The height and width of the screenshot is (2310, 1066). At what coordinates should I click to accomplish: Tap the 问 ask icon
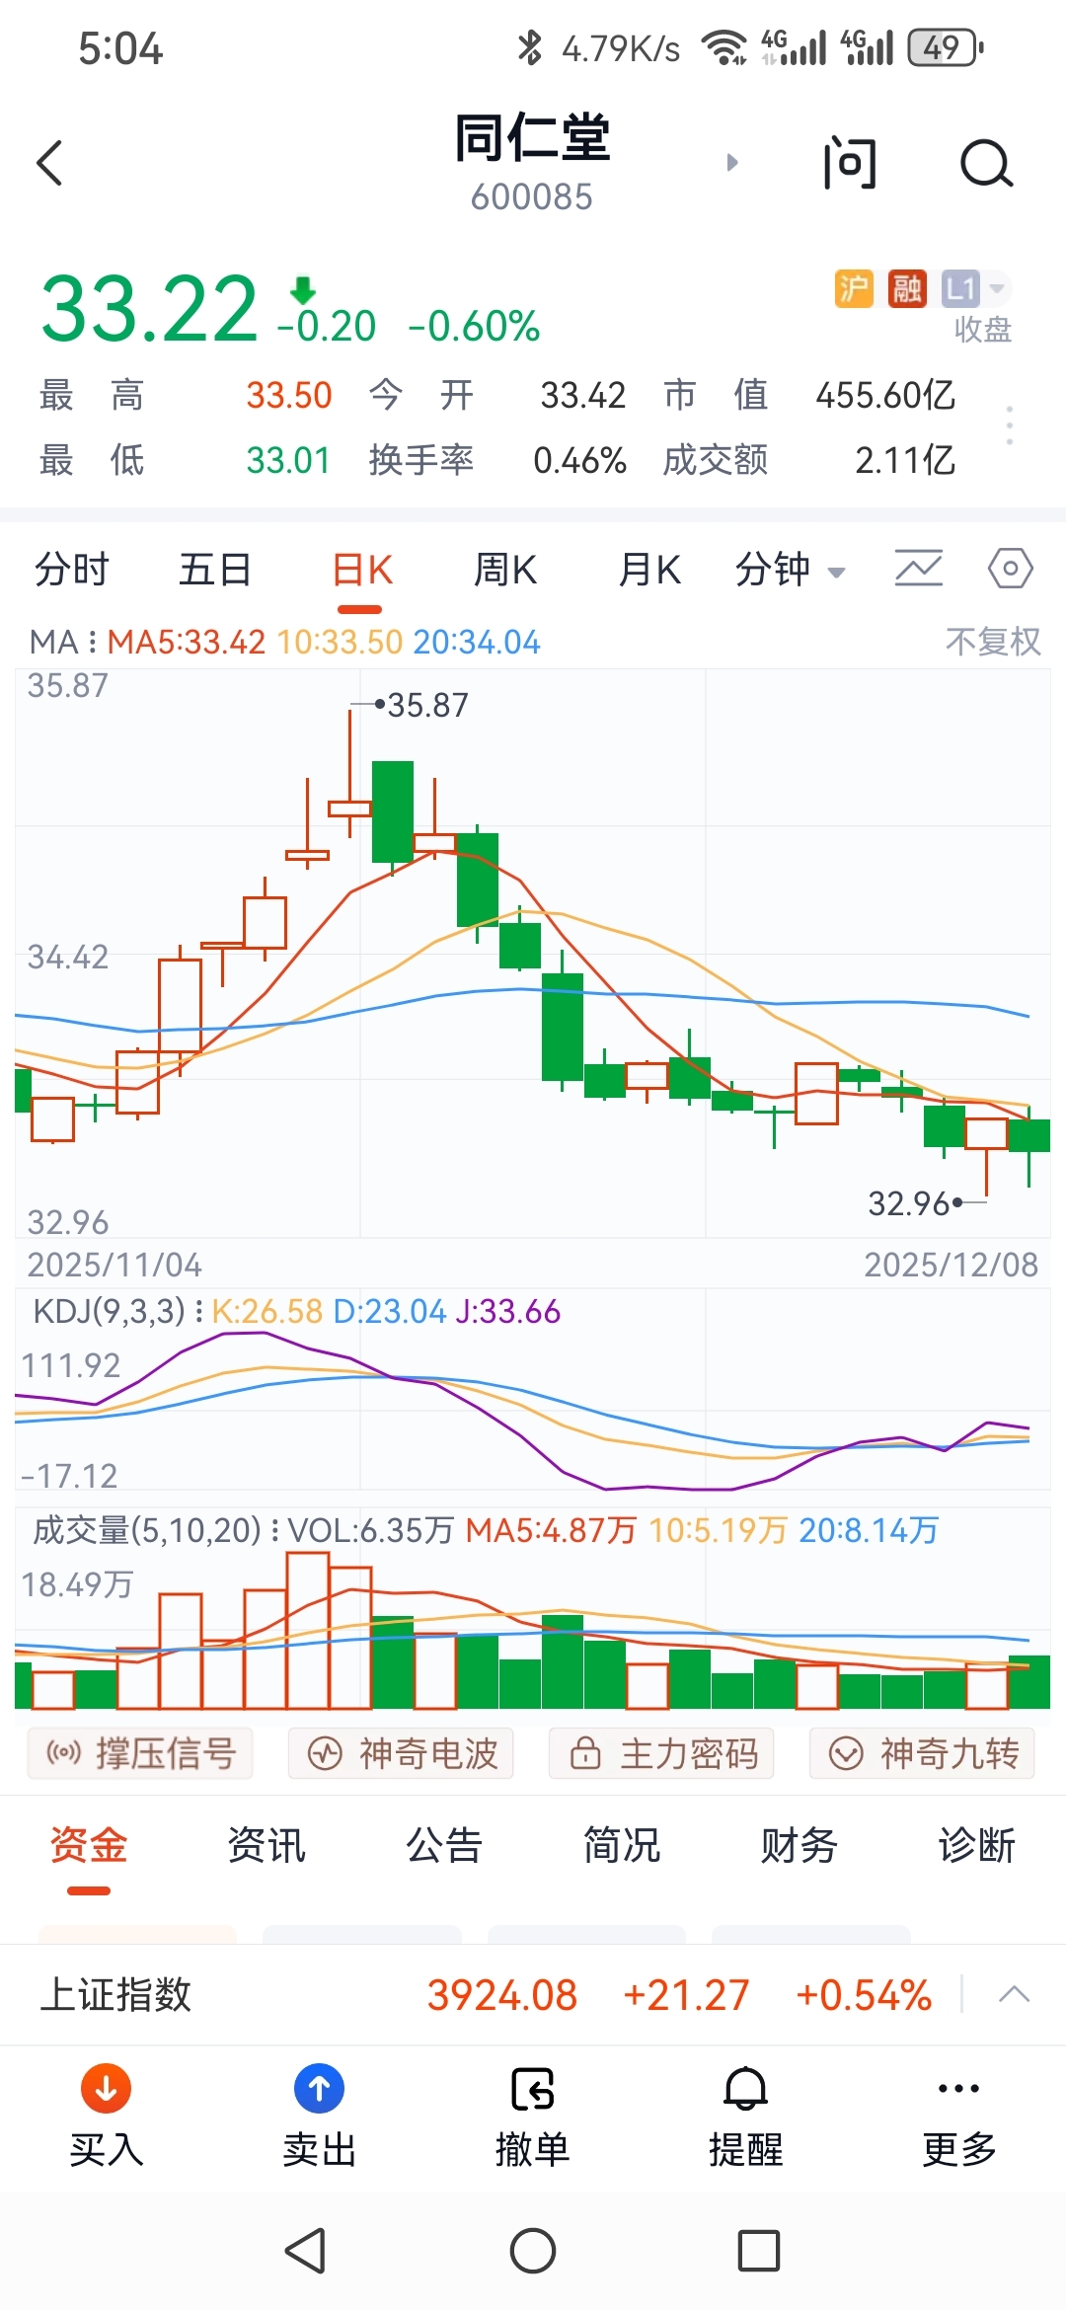tap(850, 163)
